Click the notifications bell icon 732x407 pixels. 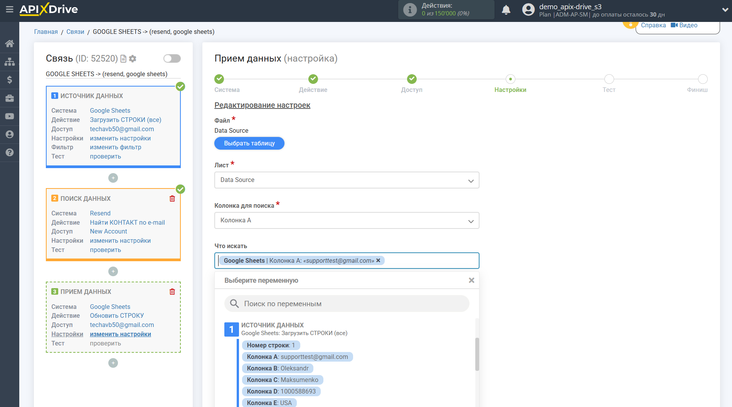pyautogui.click(x=506, y=10)
